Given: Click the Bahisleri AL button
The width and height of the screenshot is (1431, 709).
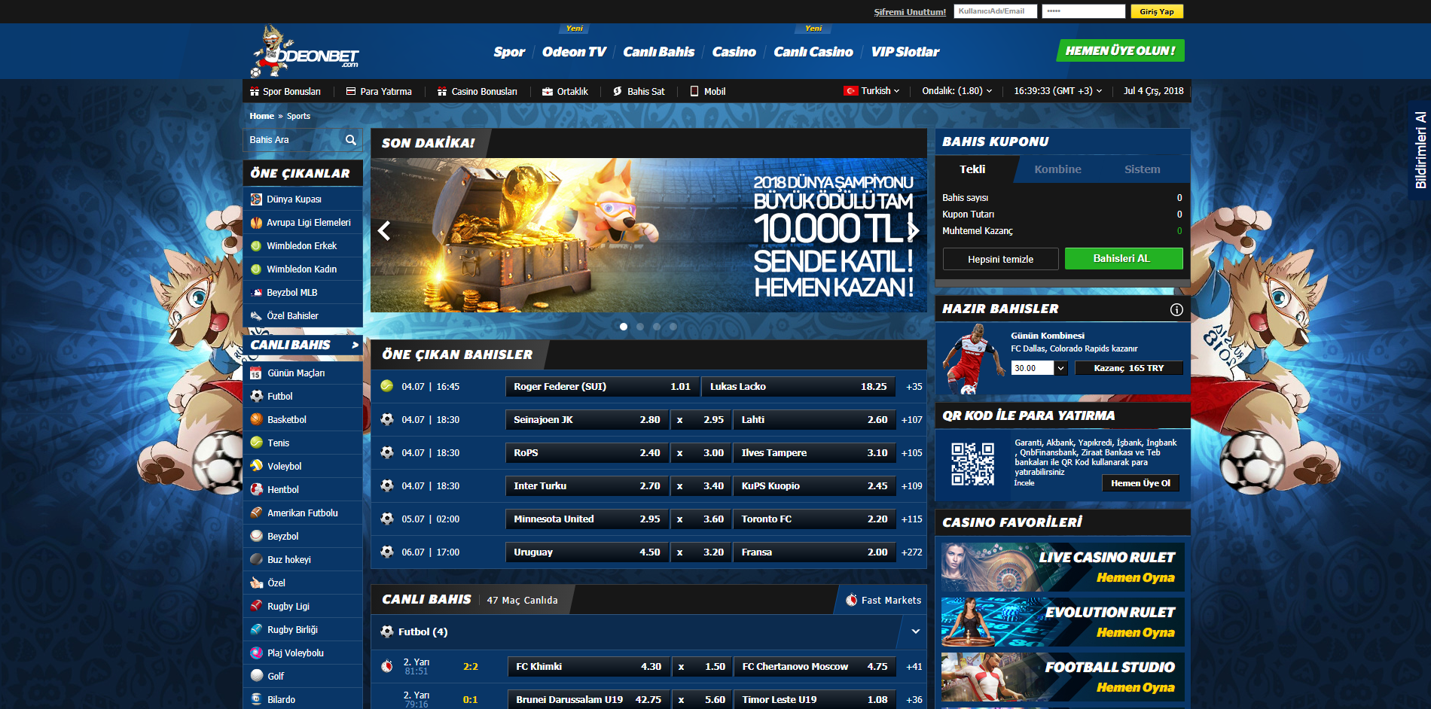Looking at the screenshot, I should tap(1123, 258).
